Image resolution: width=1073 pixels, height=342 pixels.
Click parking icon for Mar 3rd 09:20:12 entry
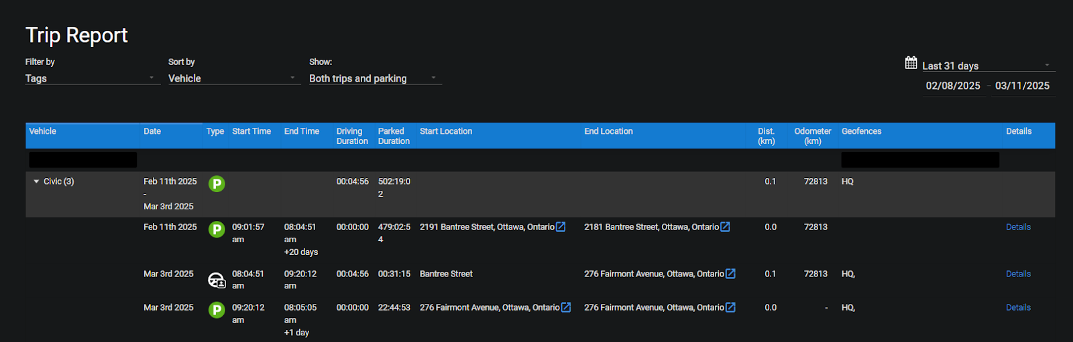click(217, 310)
